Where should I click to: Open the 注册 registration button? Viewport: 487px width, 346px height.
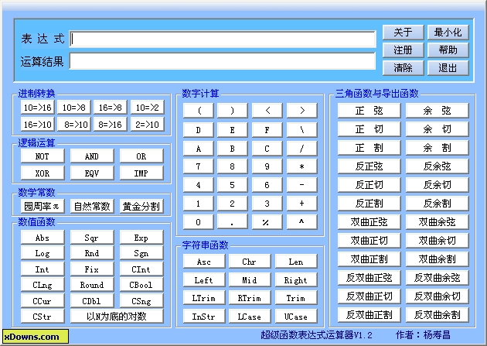point(404,50)
